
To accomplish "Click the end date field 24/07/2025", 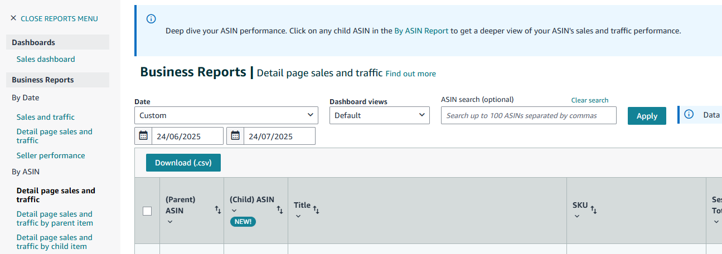I will click(279, 136).
